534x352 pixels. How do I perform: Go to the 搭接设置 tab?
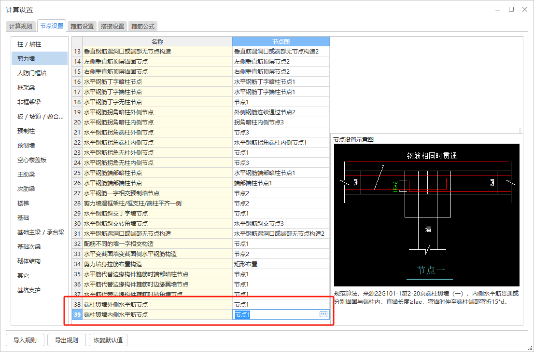[112, 26]
